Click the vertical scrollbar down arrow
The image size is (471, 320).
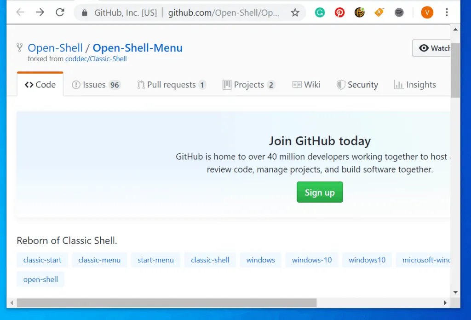(x=455, y=292)
